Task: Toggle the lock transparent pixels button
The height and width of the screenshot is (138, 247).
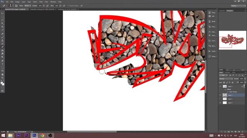Action: pyautogui.click(x=224, y=82)
